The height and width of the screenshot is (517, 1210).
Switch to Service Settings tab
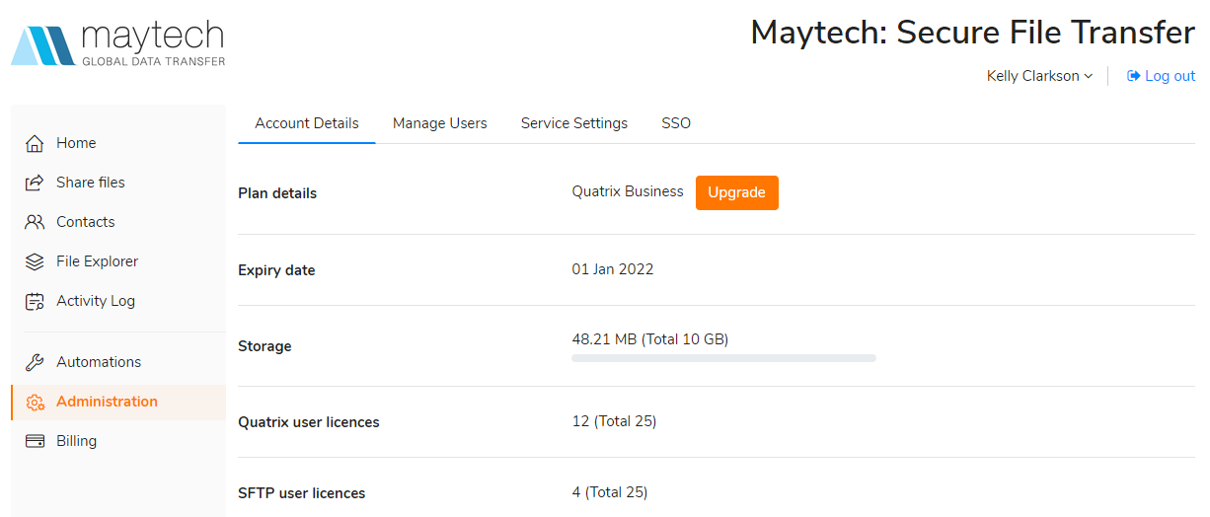click(574, 123)
